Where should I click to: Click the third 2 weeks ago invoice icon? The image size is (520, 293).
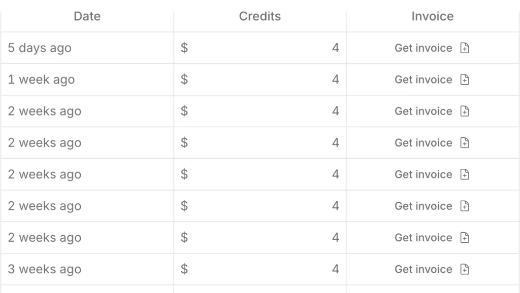click(x=465, y=174)
